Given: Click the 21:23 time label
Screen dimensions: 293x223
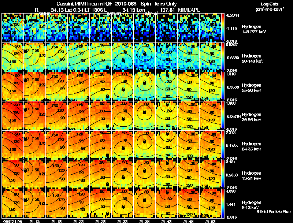Looking at the screenshot, I should [x=78, y=221].
